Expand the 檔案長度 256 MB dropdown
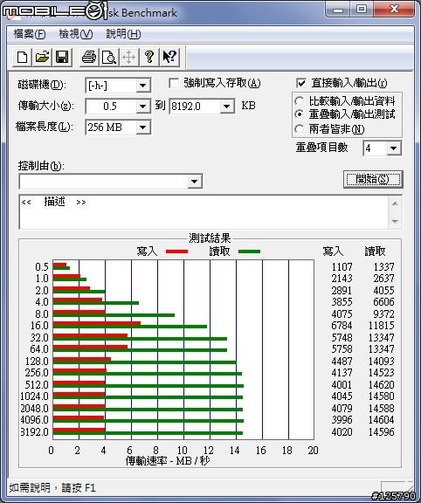 pyautogui.click(x=142, y=127)
